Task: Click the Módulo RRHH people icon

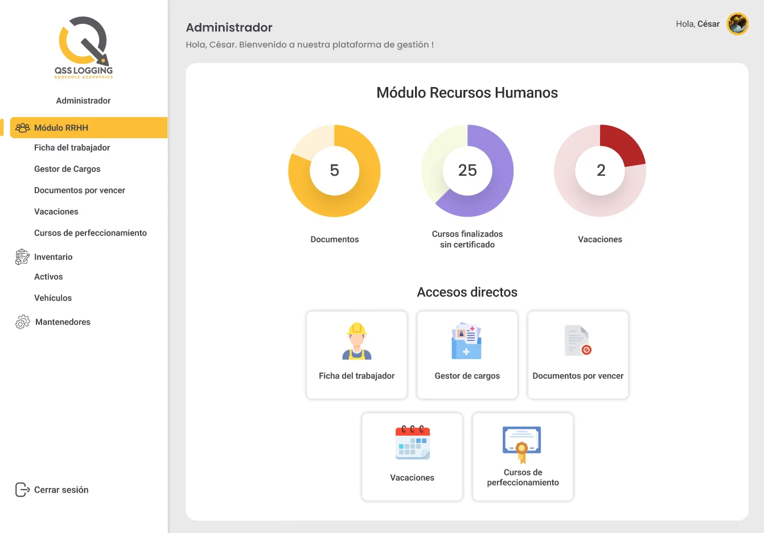Action: 23,128
